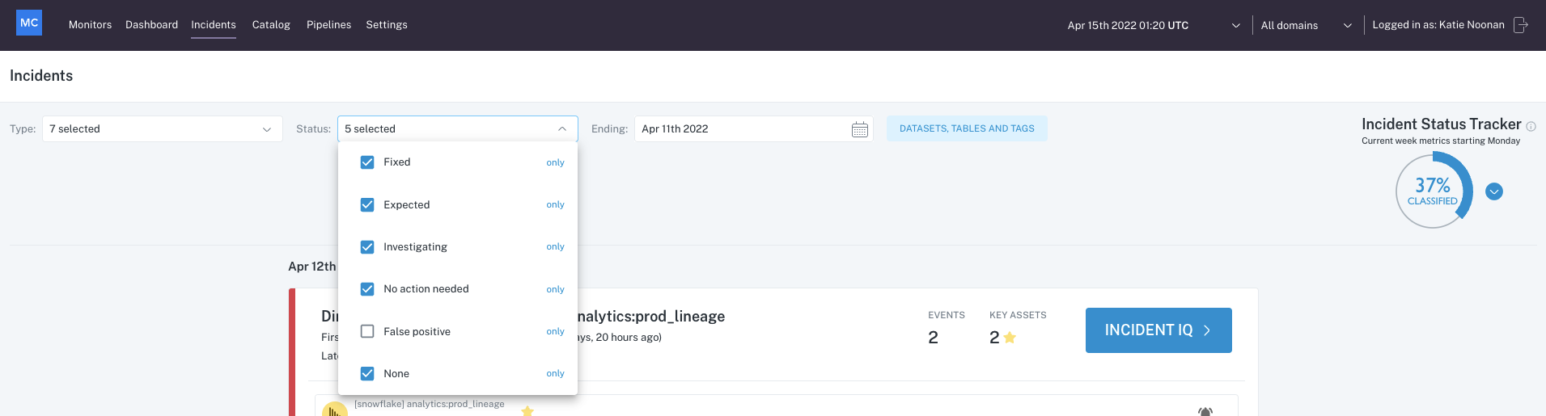The image size is (1546, 416).
Task: Click the star icon next to Key Assets count
Action: point(1010,338)
